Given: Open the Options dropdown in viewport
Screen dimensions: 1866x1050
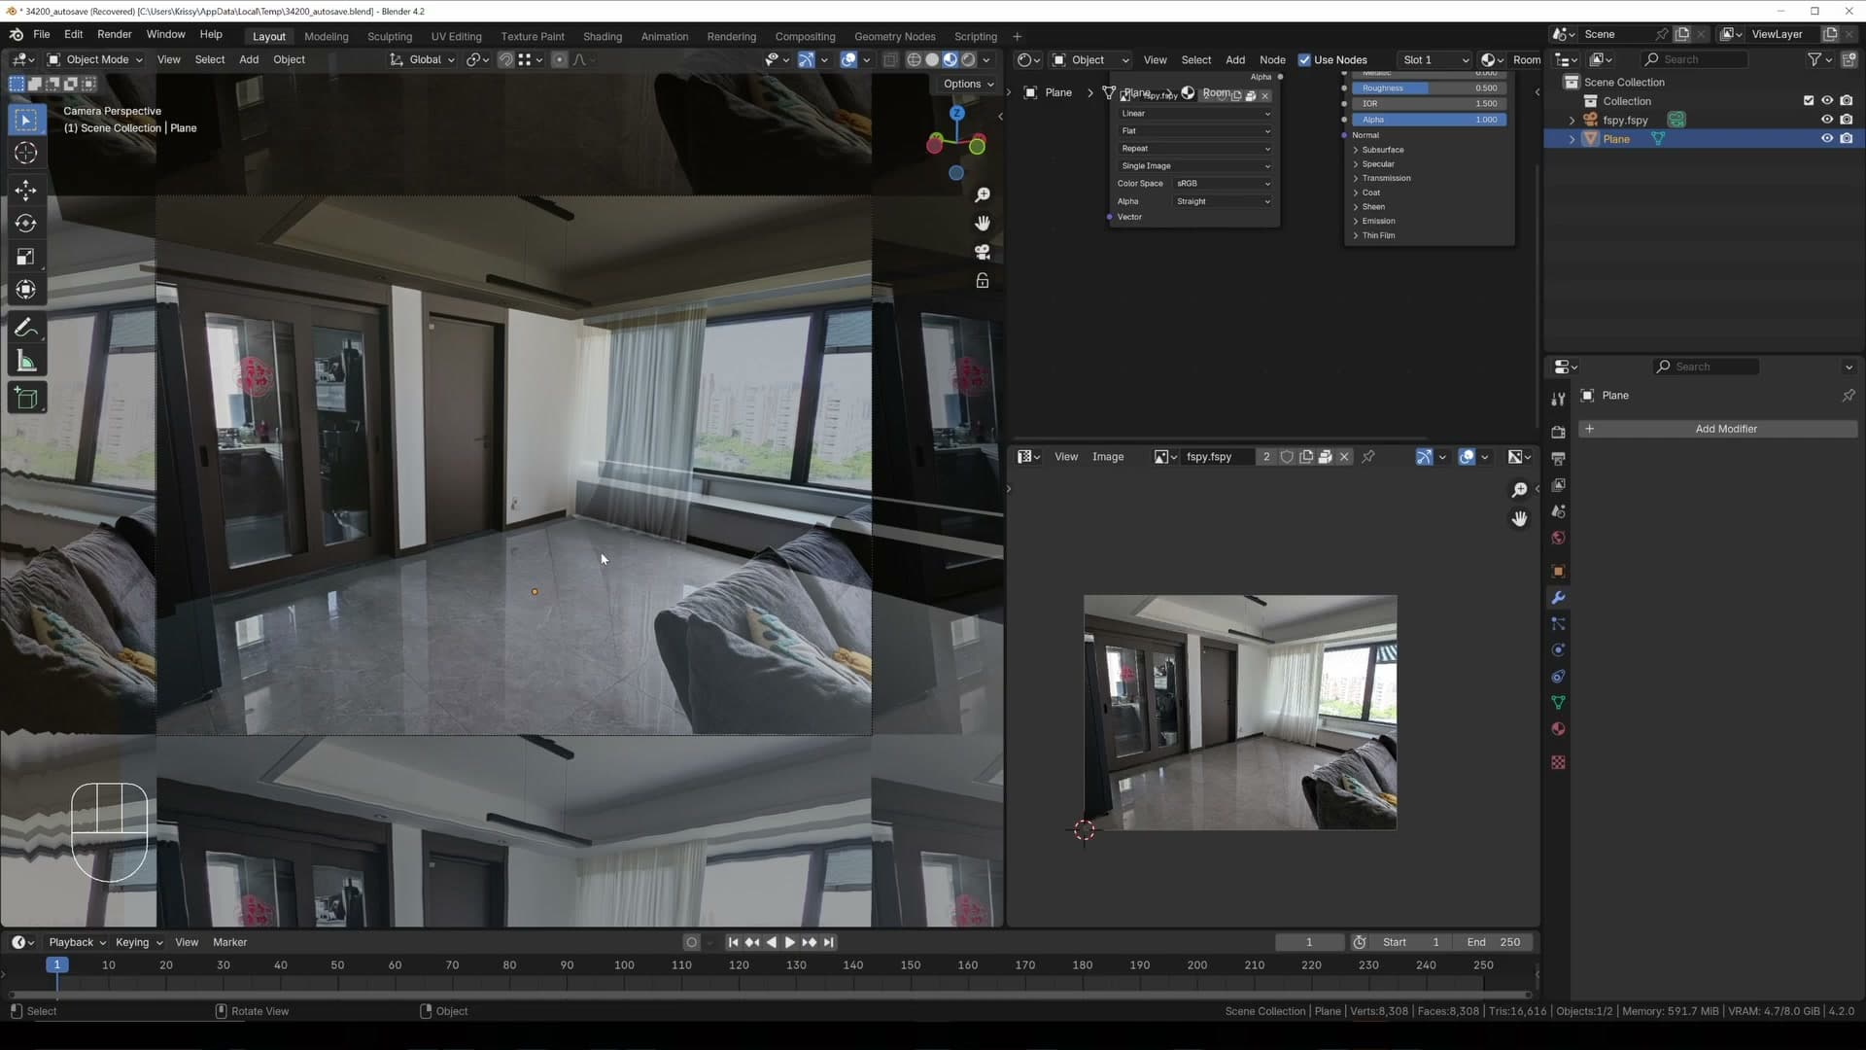Looking at the screenshot, I should pyautogui.click(x=968, y=85).
